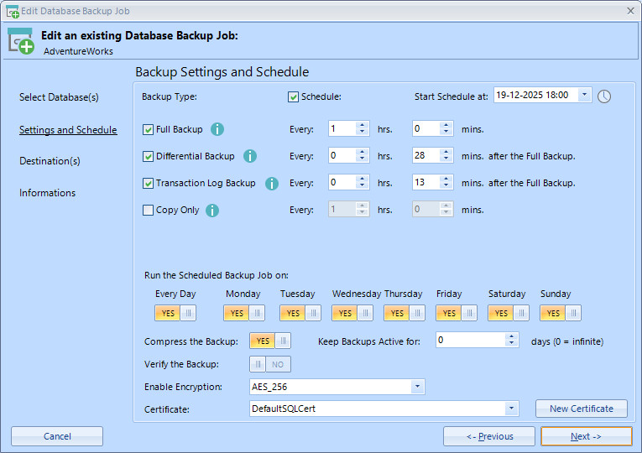
Task: Go to the Destination(s) step
Action: 50,161
